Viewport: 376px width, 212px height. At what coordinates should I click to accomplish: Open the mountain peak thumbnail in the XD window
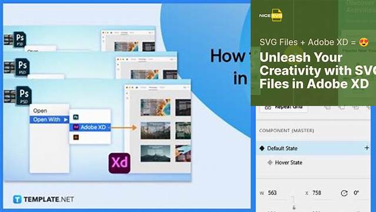[x=155, y=154]
